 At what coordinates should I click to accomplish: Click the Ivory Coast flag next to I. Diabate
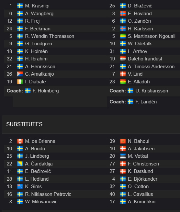coord(20,82)
